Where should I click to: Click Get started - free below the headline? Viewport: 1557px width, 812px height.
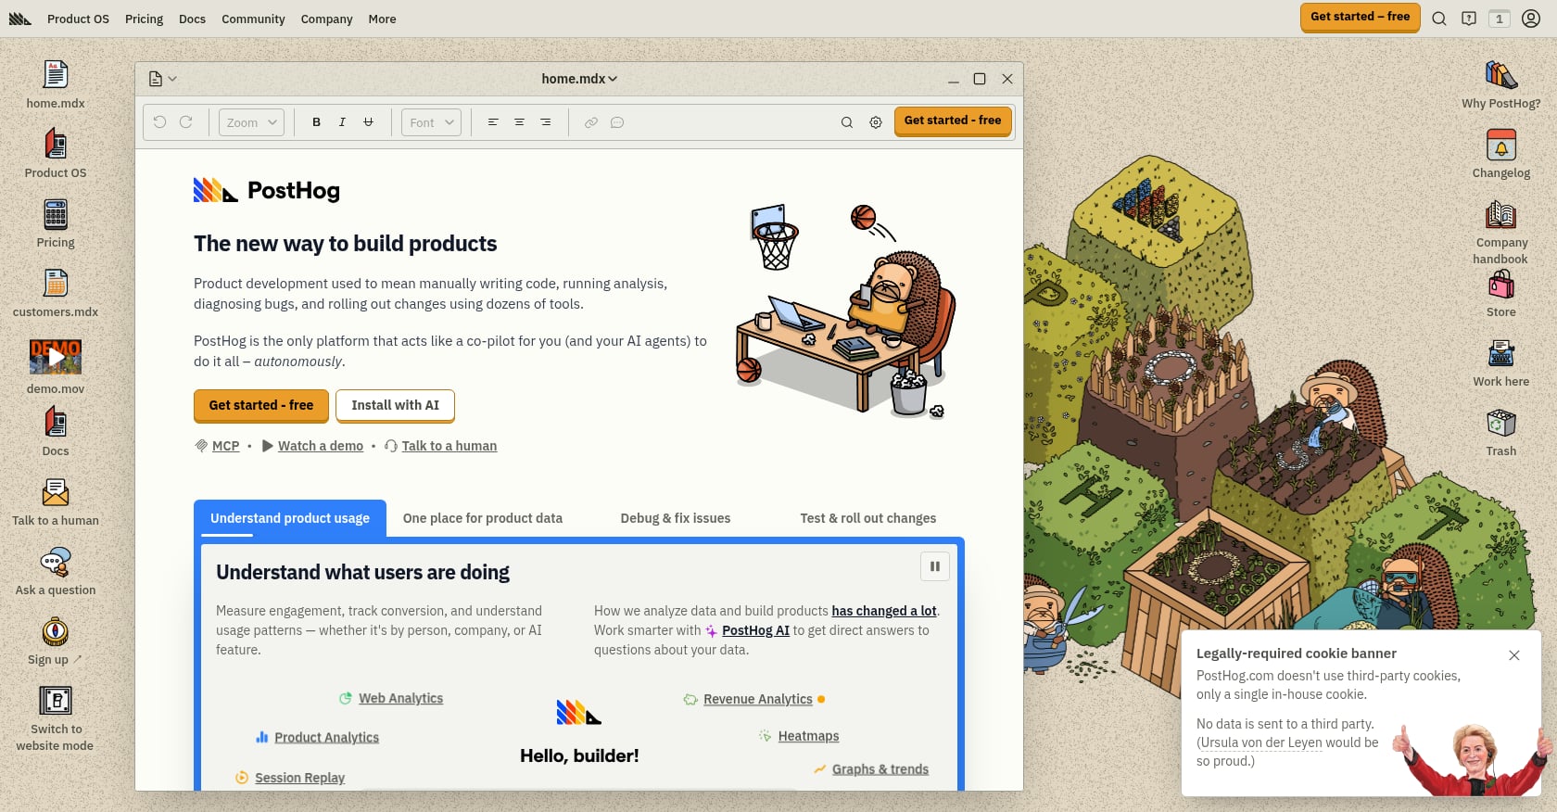(x=261, y=405)
